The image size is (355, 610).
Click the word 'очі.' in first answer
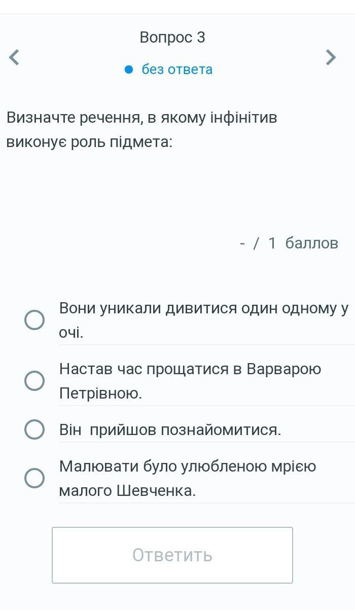coord(71,333)
